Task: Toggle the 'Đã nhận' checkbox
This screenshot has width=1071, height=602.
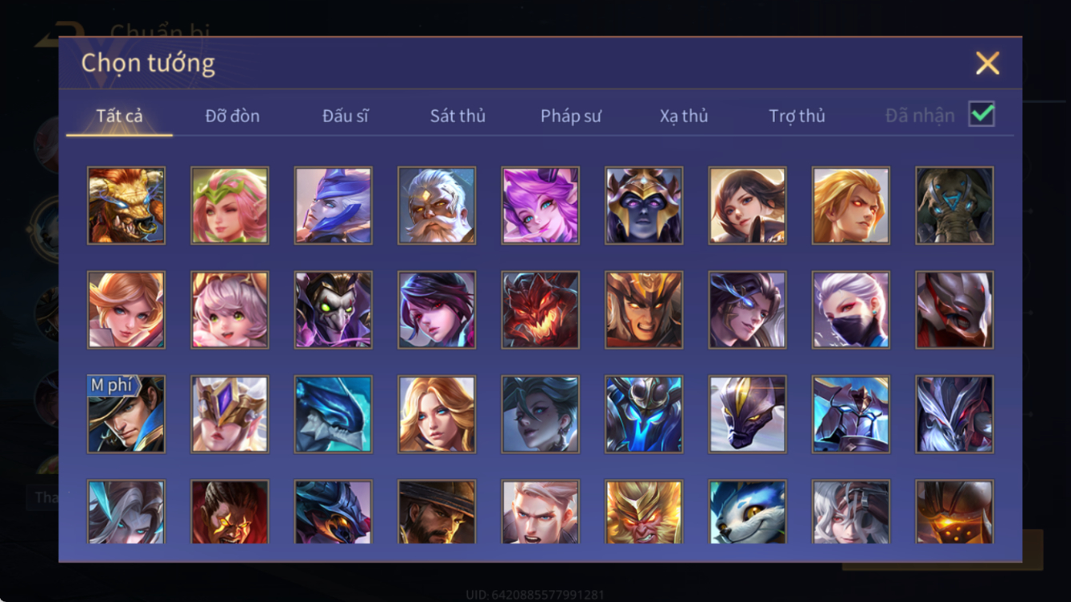Action: pyautogui.click(x=981, y=114)
